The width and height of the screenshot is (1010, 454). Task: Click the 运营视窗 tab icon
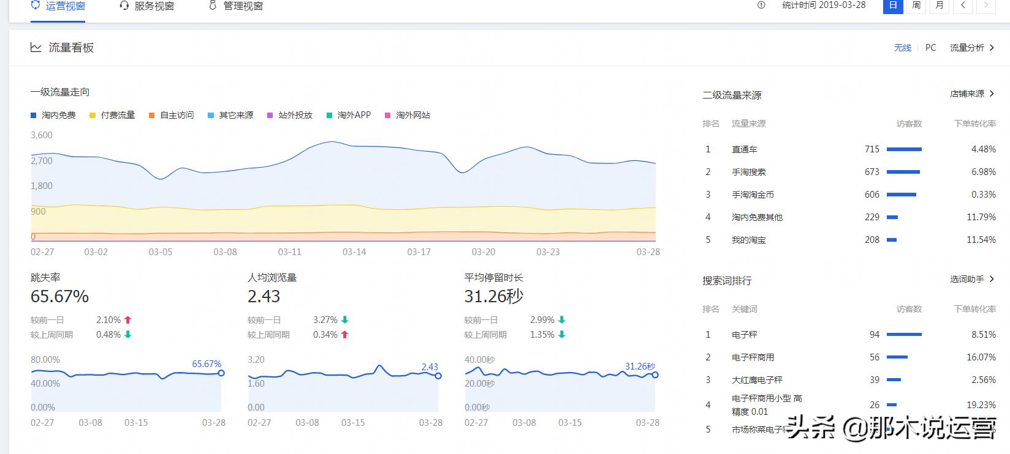click(x=36, y=6)
